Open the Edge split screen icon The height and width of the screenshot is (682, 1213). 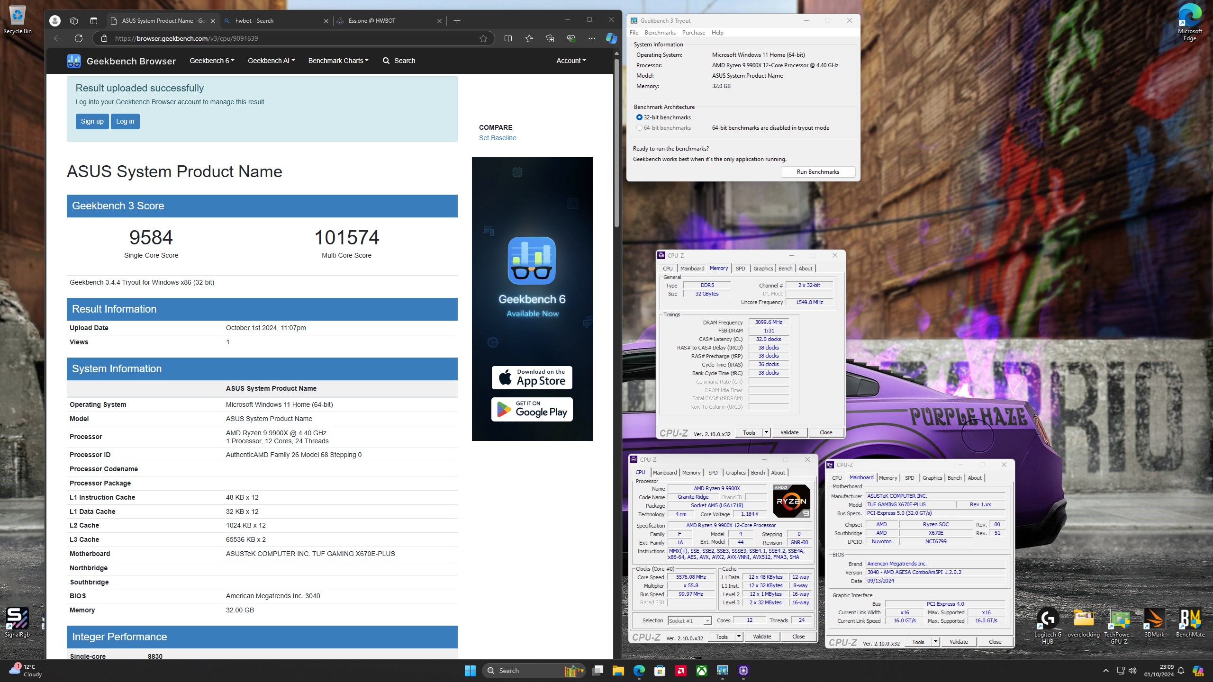(x=508, y=38)
